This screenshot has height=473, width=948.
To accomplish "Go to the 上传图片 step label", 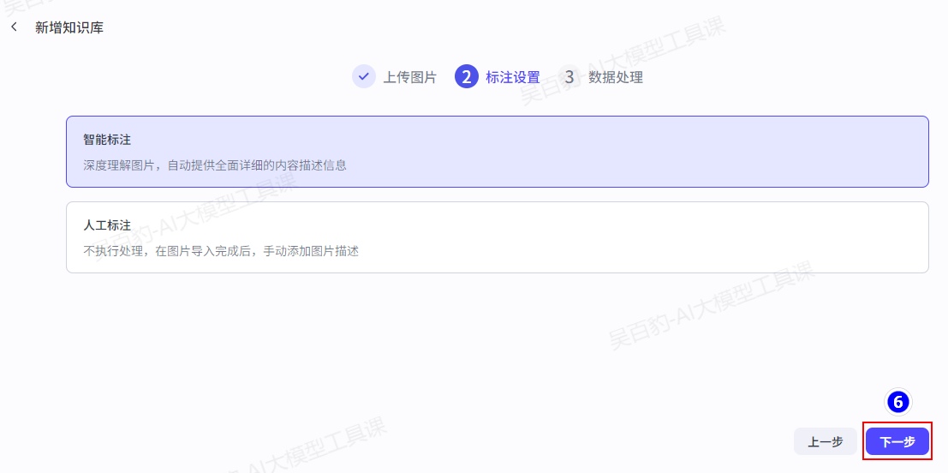I will 409,77.
